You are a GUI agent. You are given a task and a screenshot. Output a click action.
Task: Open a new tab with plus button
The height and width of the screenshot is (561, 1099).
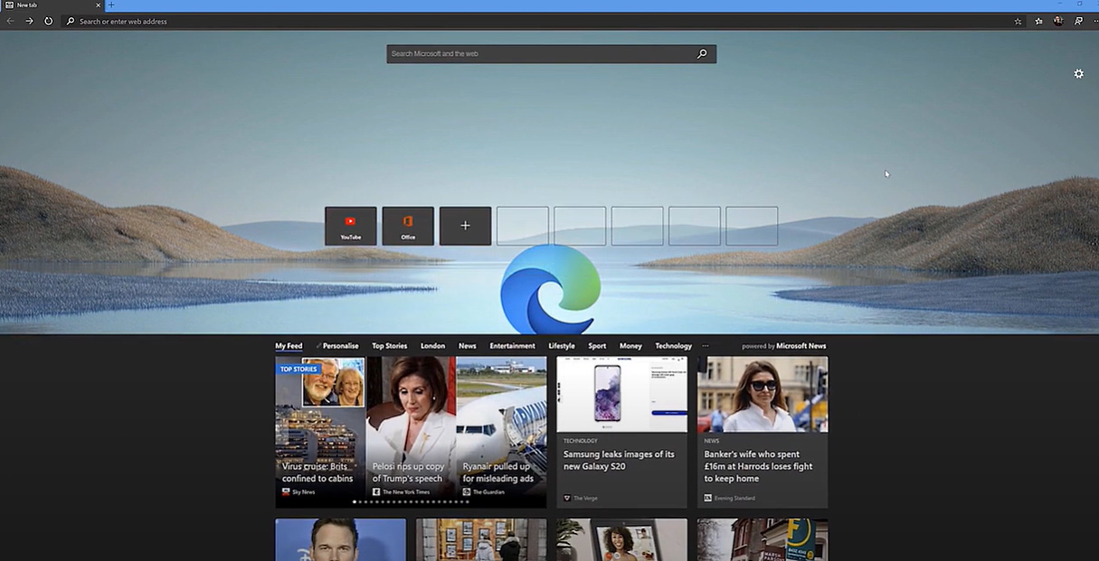point(111,5)
